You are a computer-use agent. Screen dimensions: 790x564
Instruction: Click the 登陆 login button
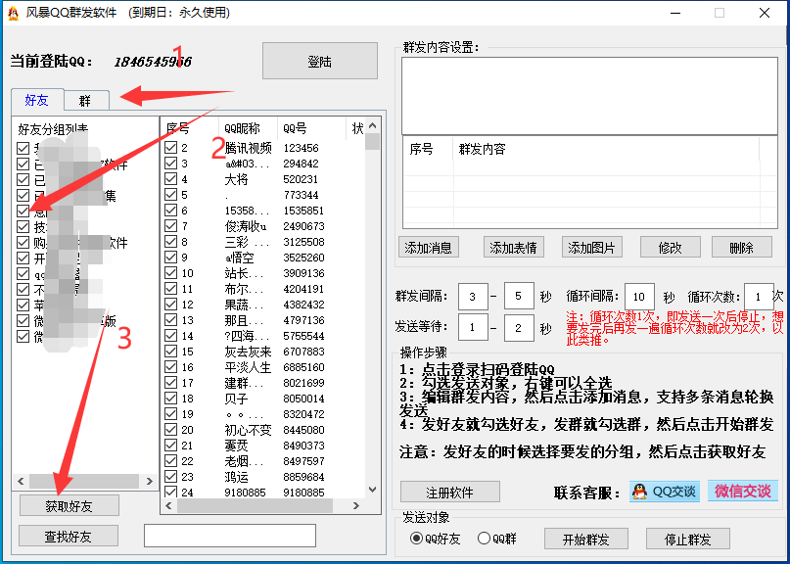319,61
